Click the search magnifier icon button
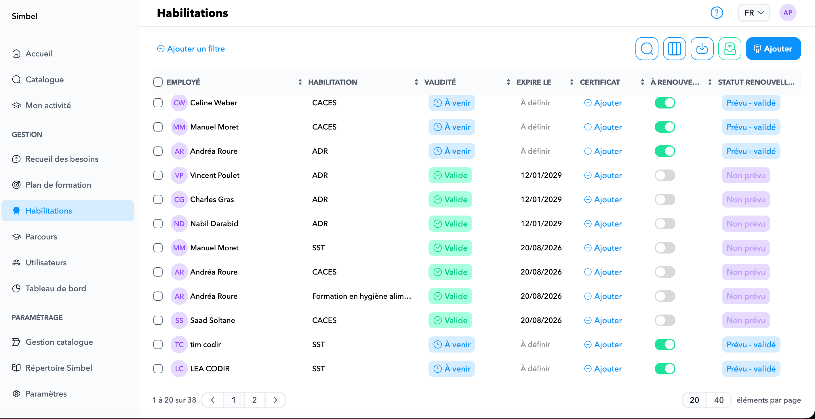The image size is (815, 419). [x=647, y=49]
